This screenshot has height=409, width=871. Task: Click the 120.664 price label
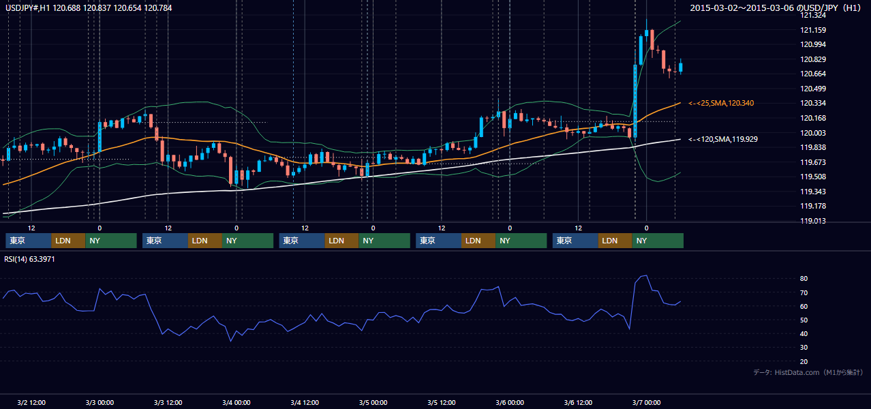pos(812,74)
